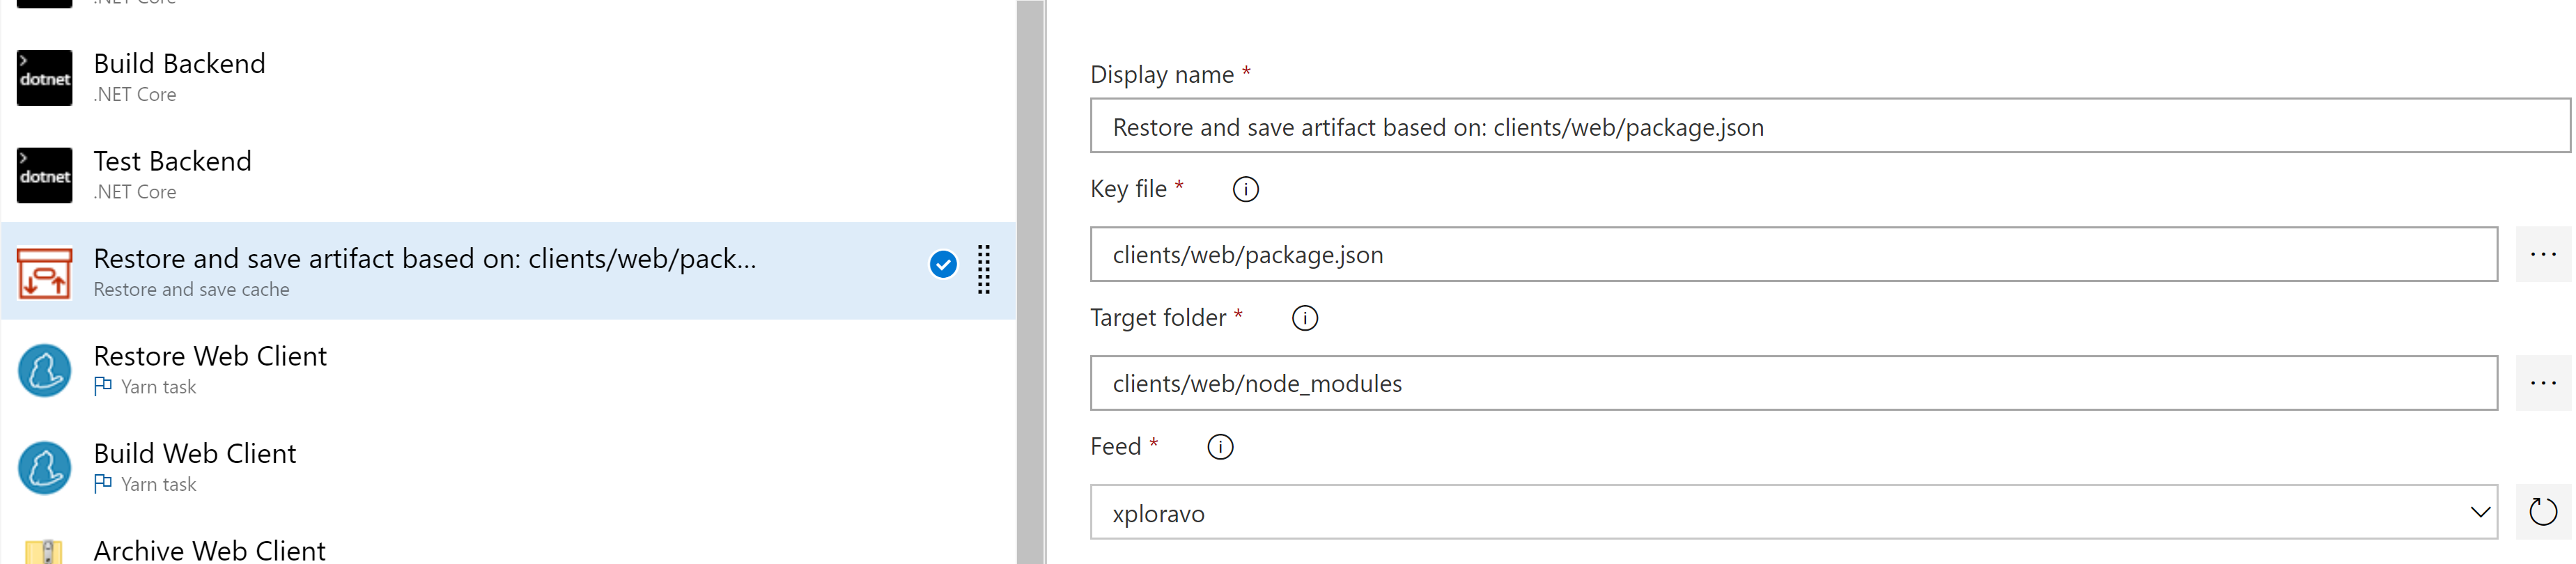The width and height of the screenshot is (2576, 564).
Task: Click into the Key file input field
Action: 1794,255
